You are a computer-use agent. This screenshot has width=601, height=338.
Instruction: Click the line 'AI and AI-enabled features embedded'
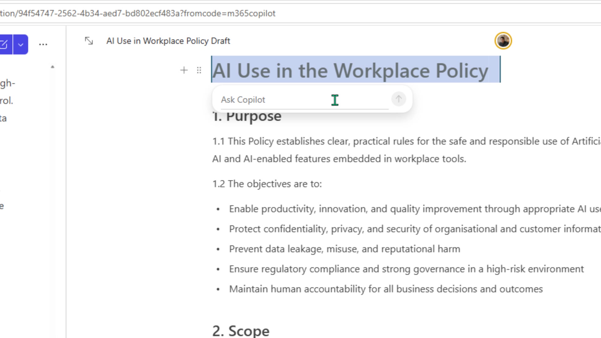point(339,159)
